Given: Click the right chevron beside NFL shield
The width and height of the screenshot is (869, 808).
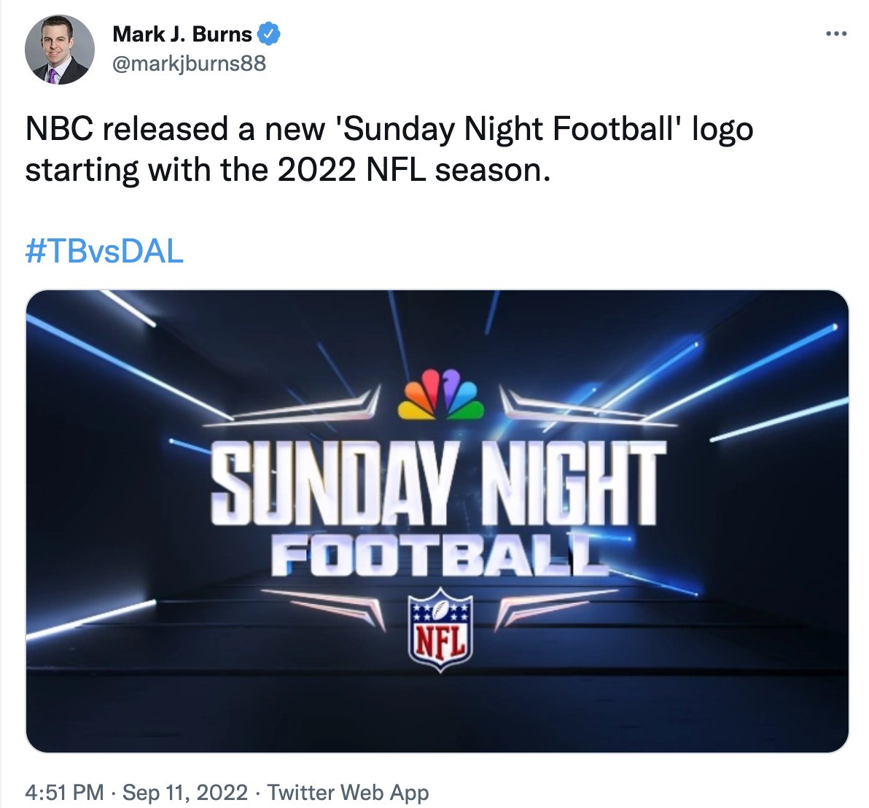Looking at the screenshot, I should [x=556, y=608].
